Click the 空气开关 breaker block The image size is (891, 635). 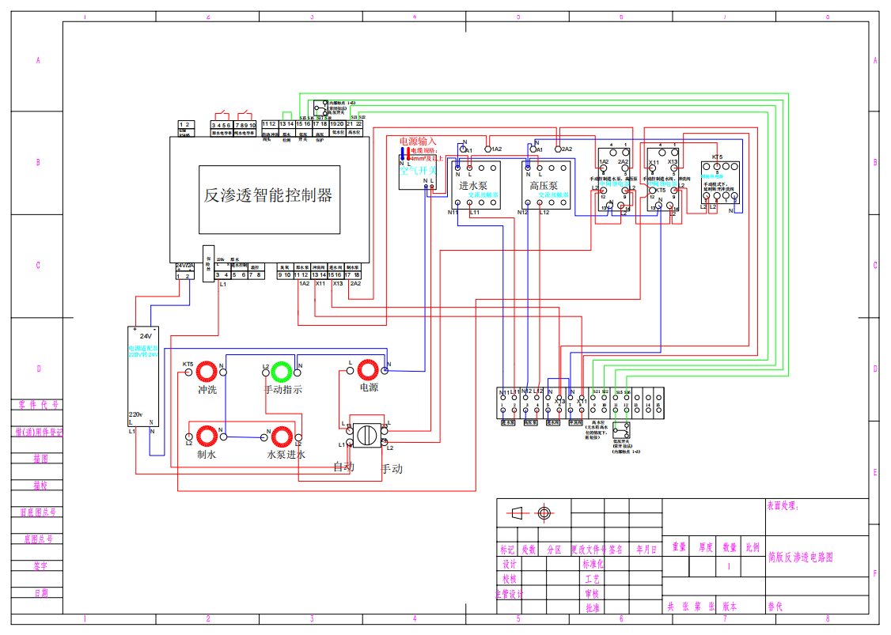(x=418, y=172)
